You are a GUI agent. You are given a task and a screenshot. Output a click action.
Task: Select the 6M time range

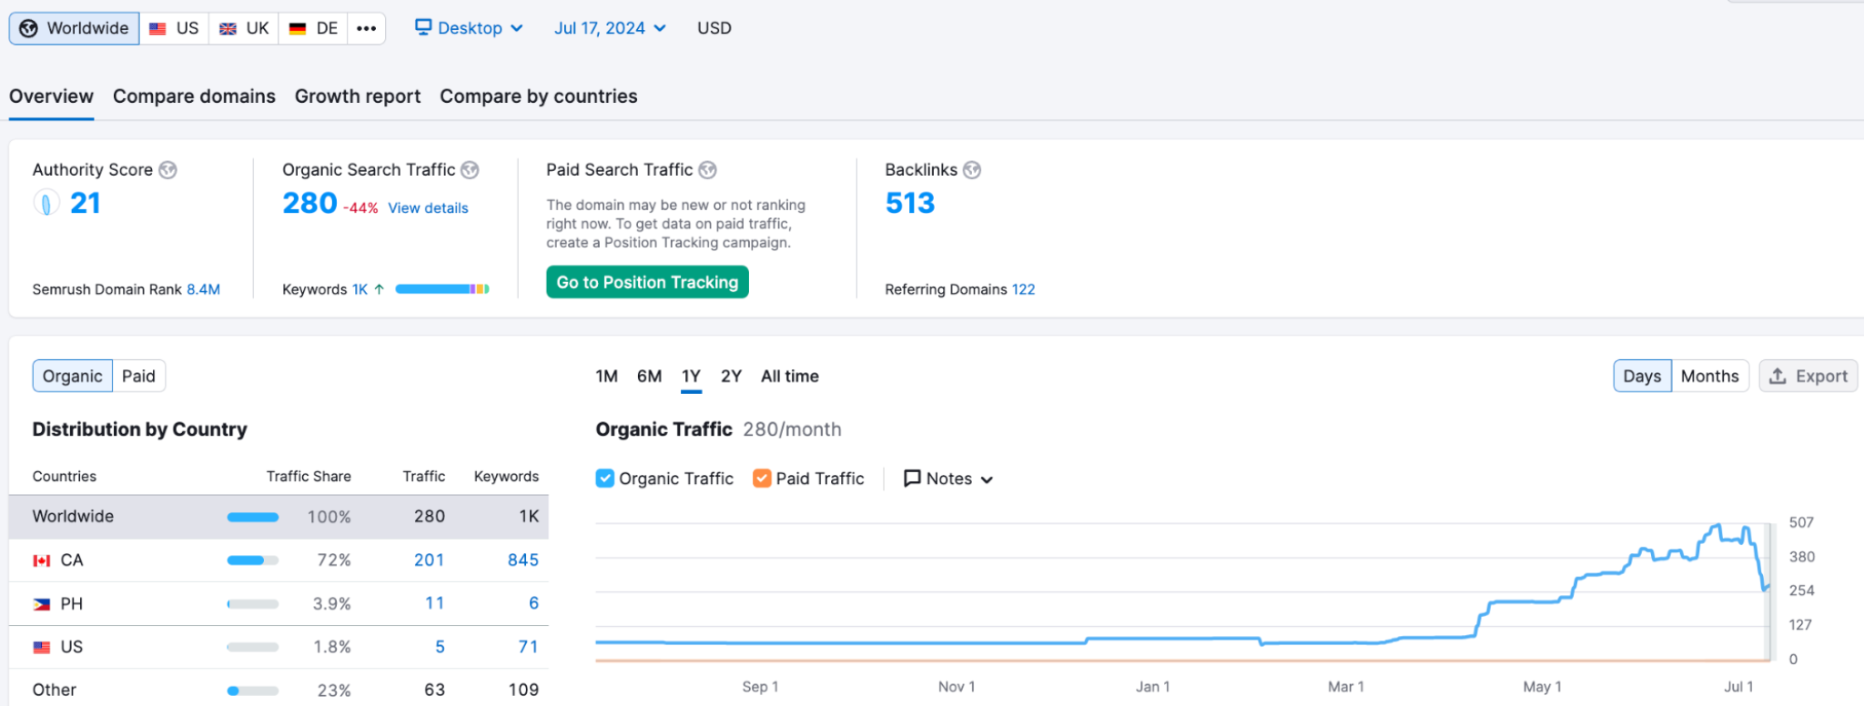coord(649,376)
